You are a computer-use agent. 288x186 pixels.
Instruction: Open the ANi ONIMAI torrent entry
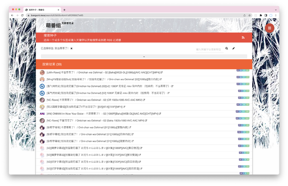102,114
